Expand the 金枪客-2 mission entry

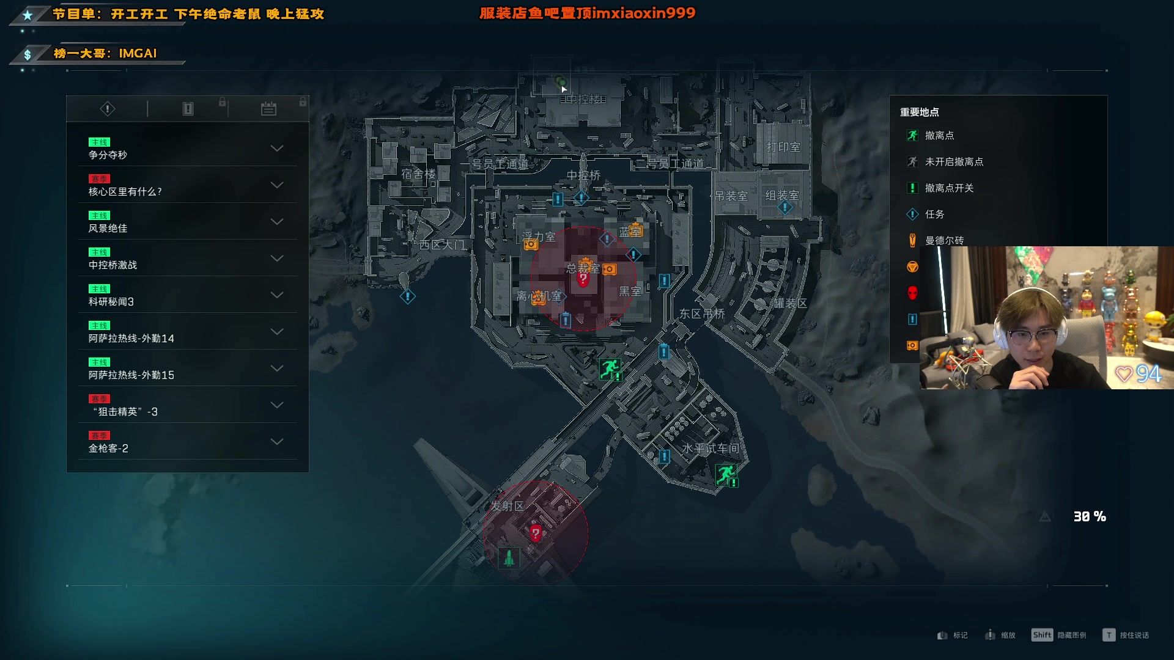[x=188, y=442]
